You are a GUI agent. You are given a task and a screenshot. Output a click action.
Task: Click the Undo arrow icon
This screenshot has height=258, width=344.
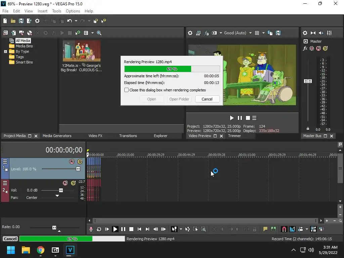70,21
